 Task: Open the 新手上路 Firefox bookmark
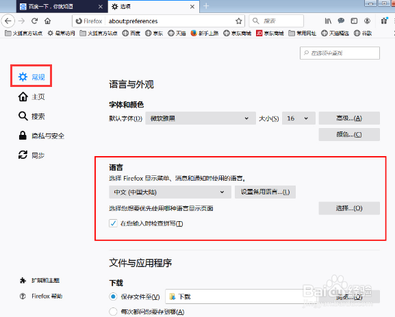tap(204, 34)
